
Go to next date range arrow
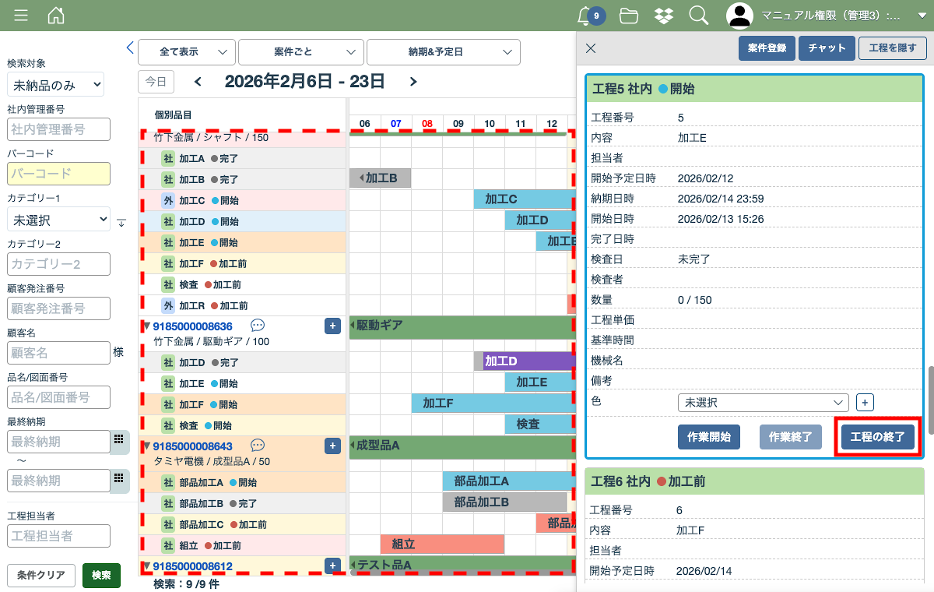413,82
